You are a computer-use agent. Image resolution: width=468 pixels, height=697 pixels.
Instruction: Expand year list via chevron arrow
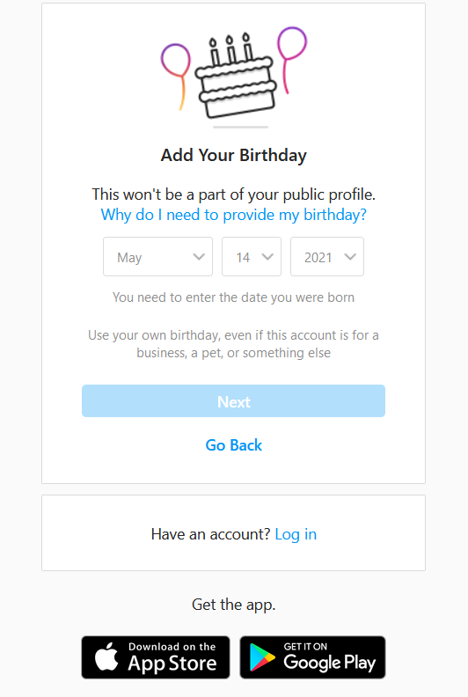point(350,257)
